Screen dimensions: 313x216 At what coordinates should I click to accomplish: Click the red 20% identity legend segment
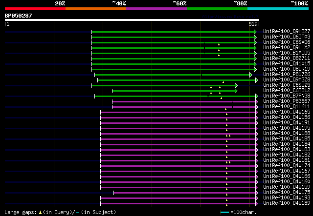coord(35,9)
